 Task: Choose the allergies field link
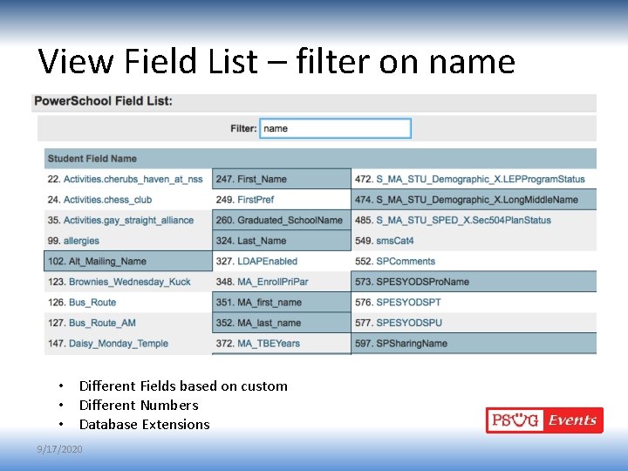point(81,241)
